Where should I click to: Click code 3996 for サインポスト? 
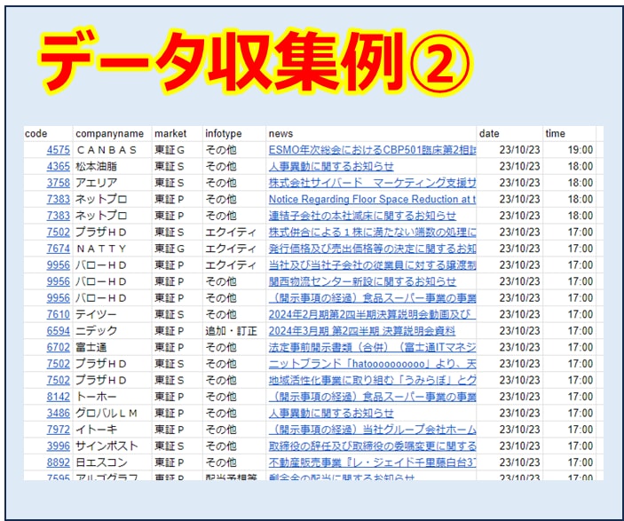[x=58, y=446]
